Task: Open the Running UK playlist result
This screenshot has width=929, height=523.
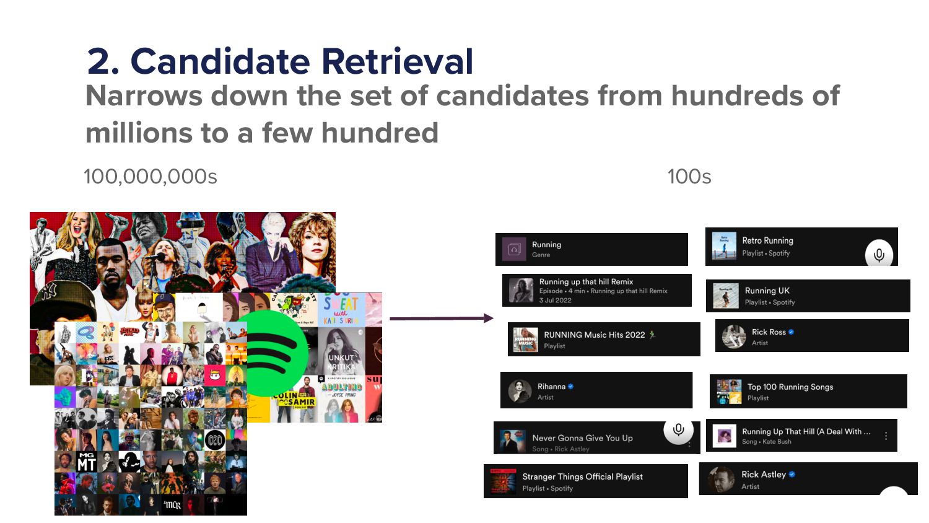Action: pyautogui.click(x=808, y=296)
